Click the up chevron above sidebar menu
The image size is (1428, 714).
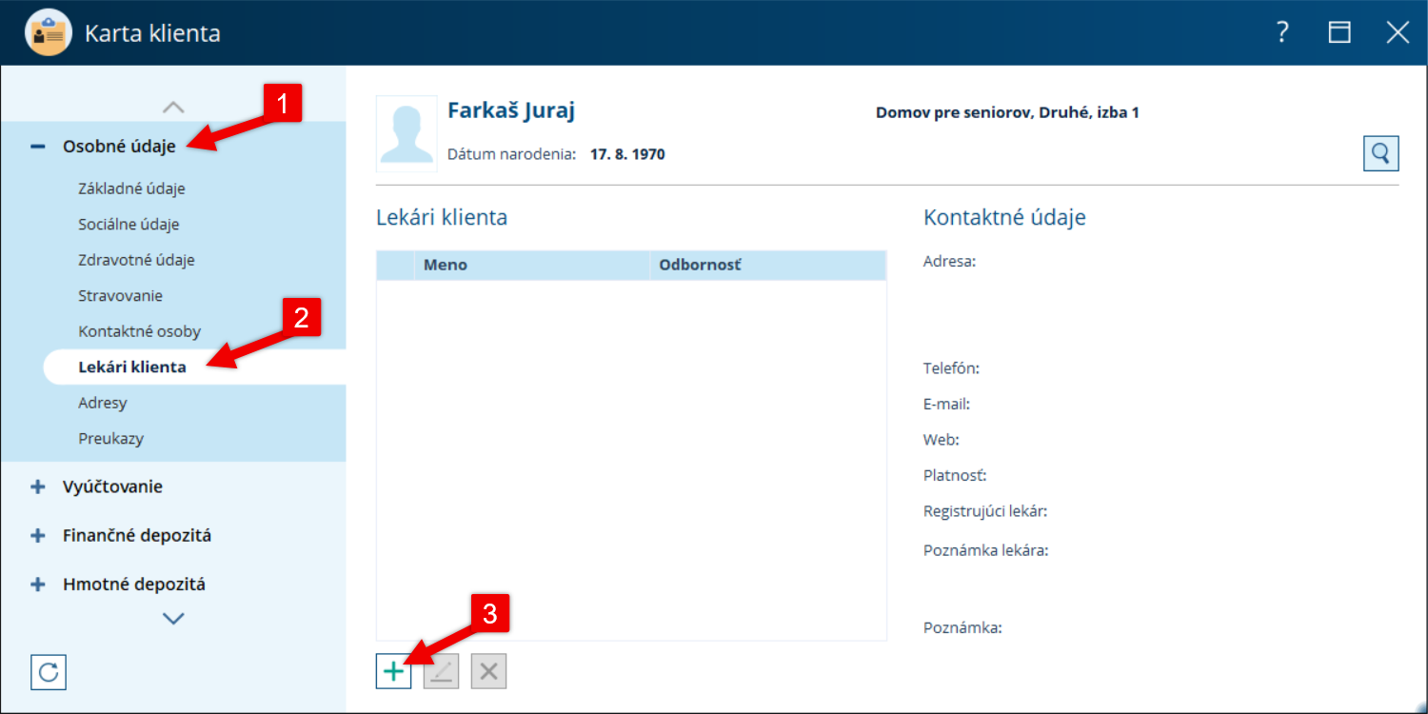point(173,107)
